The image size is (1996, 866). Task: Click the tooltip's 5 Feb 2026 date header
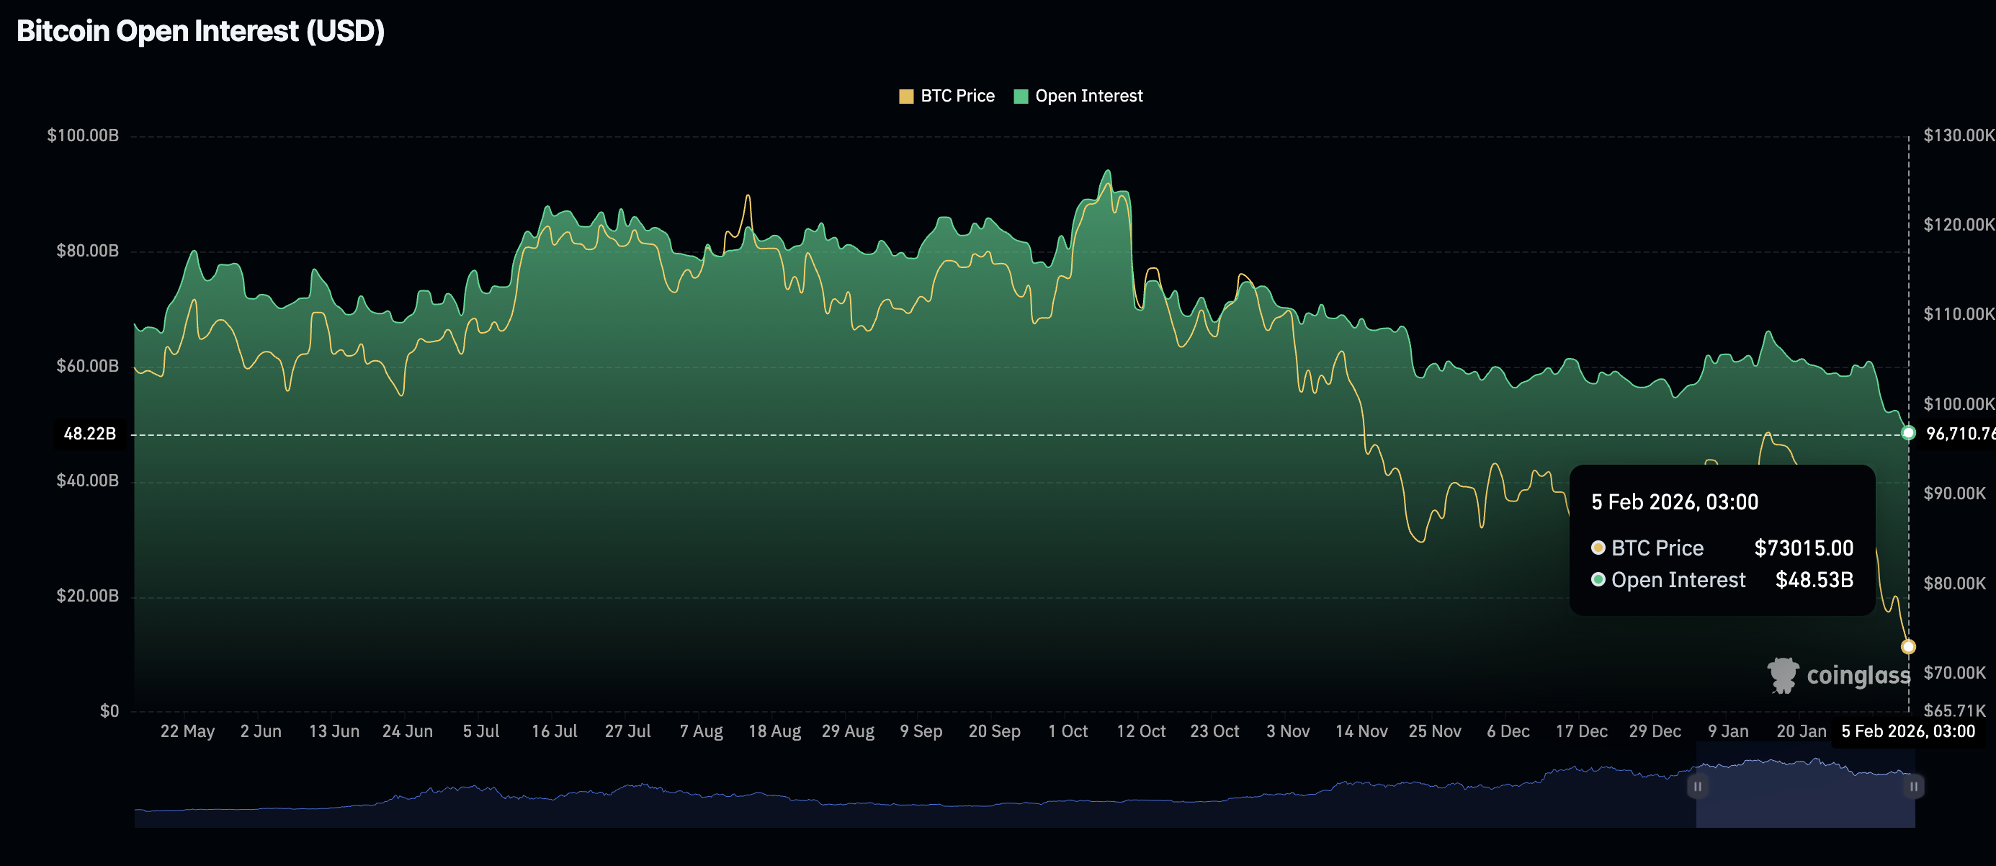click(x=1674, y=502)
